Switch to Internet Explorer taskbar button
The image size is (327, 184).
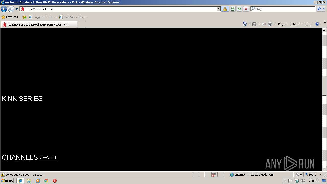[x=20, y=181]
